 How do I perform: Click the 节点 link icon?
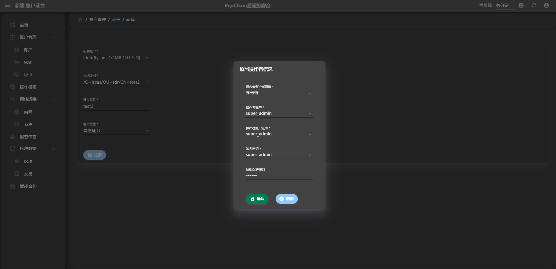(17, 124)
